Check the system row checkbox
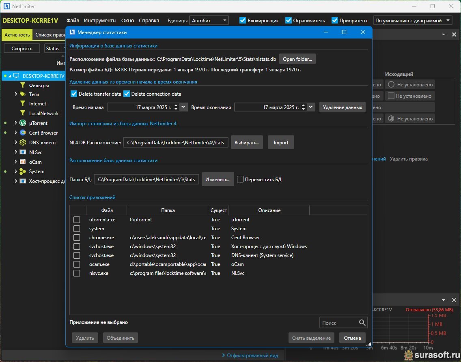Image resolution: width=461 pixels, height=362 pixels. click(x=77, y=229)
